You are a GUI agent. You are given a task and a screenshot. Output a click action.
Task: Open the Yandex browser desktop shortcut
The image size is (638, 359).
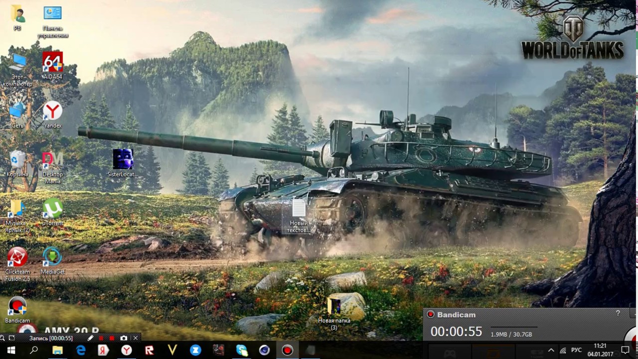[x=52, y=115]
